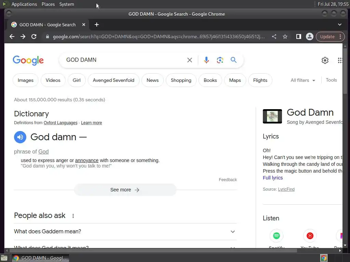Clear the search box with X
This screenshot has height=262, width=350.
click(x=189, y=60)
